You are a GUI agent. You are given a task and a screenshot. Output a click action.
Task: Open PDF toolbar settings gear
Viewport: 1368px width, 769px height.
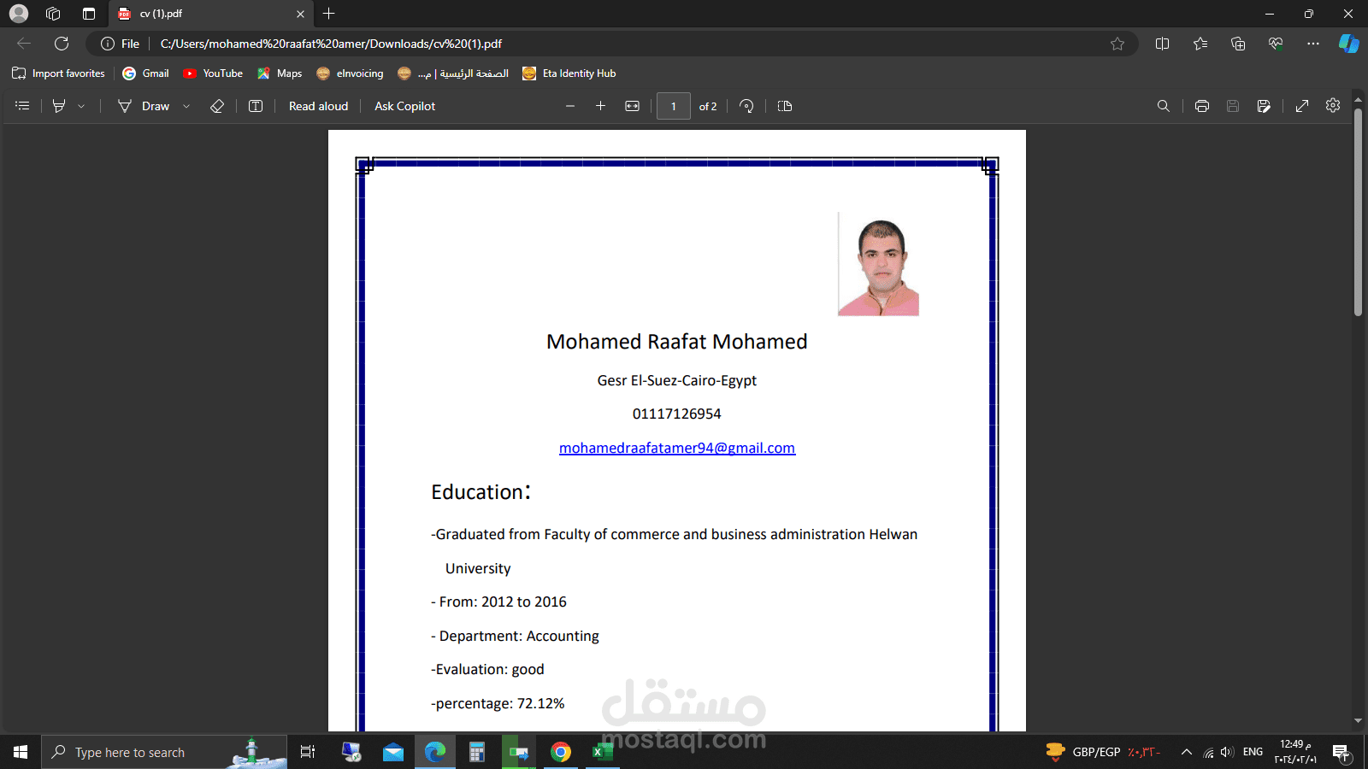1333,105
